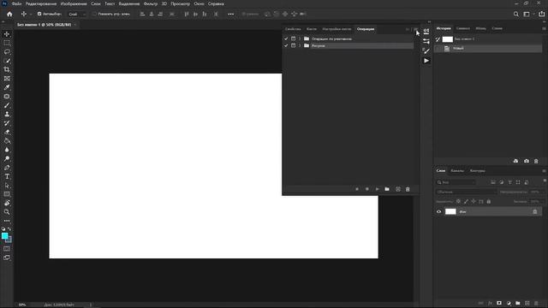This screenshot has height=308, width=548.
Task: Open the Редактирование menu
Action: coord(41,3)
